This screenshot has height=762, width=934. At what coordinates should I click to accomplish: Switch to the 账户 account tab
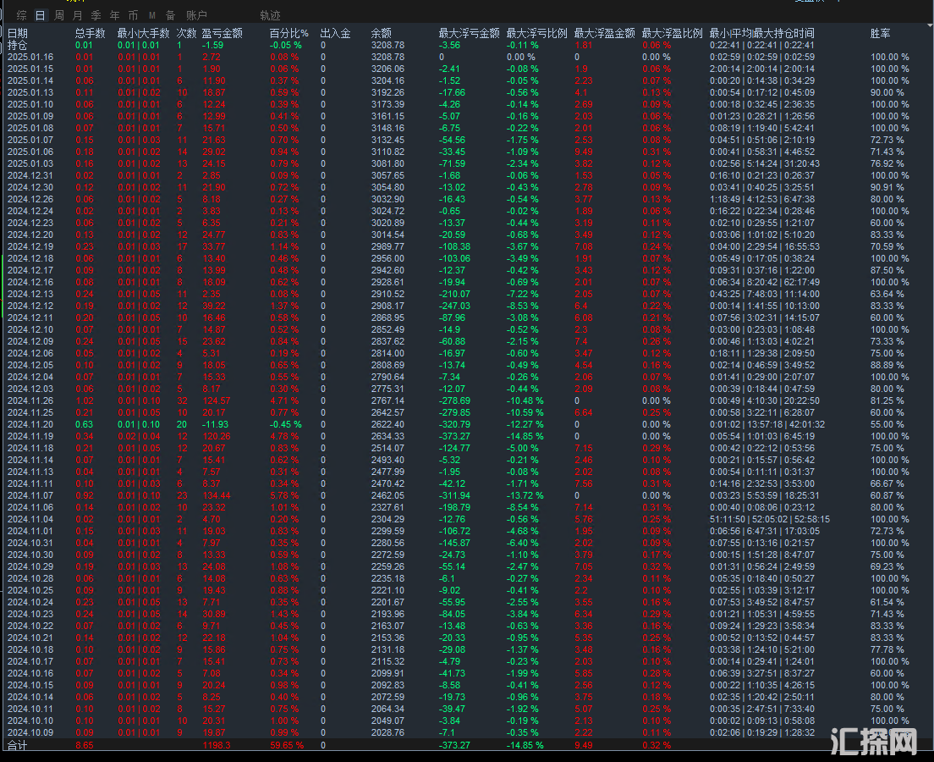coord(195,15)
